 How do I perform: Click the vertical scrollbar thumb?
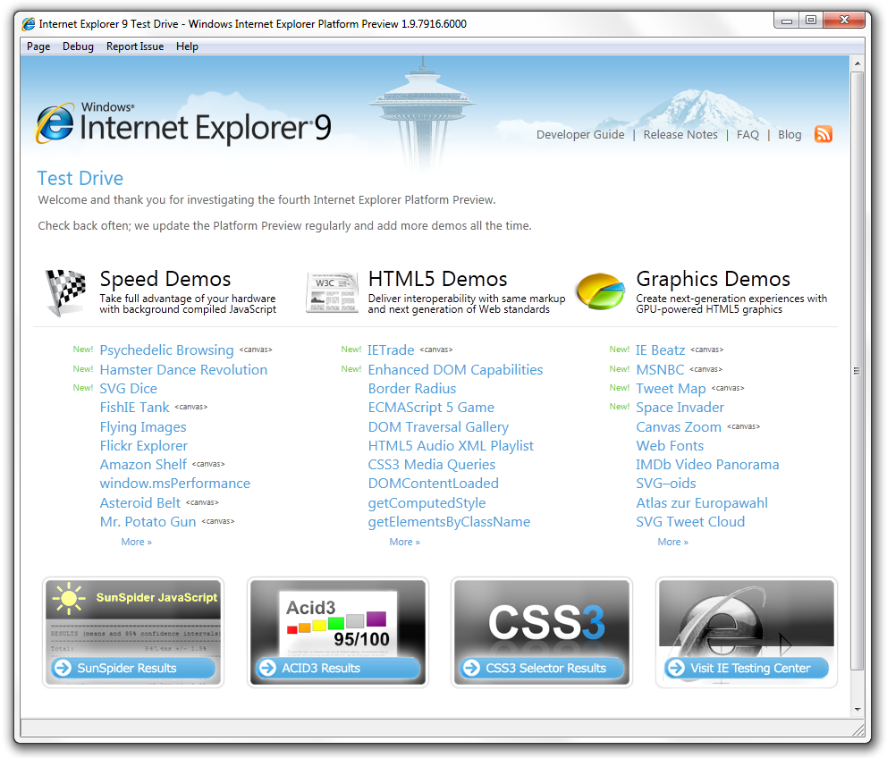point(857,371)
